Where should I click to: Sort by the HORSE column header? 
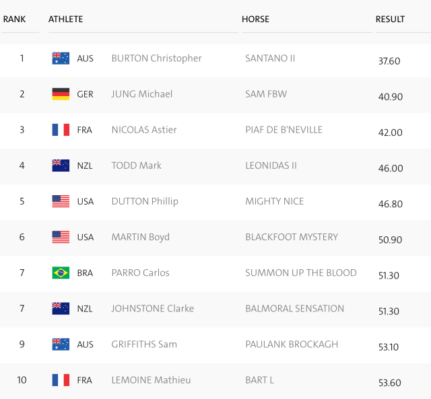255,20
